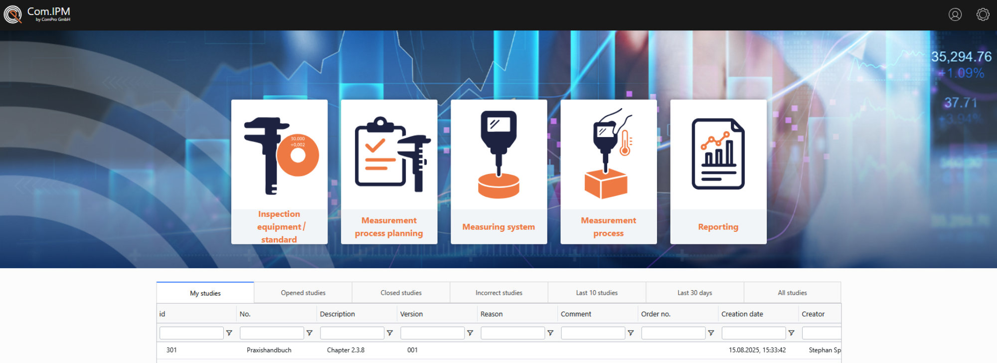Open the id column filter options
Screen dimensions: 997x363
pos(229,333)
